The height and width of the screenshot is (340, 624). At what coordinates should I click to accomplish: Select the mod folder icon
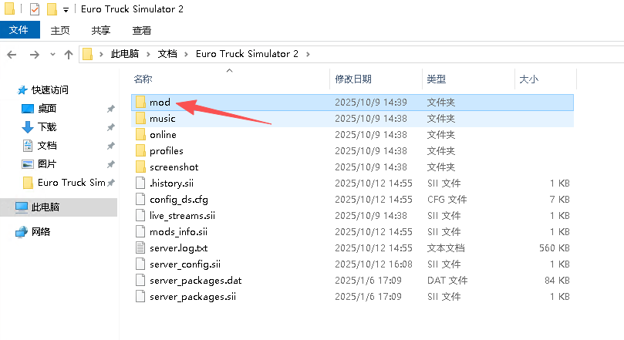pyautogui.click(x=140, y=102)
